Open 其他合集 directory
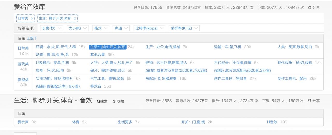 click(x=98, y=54)
